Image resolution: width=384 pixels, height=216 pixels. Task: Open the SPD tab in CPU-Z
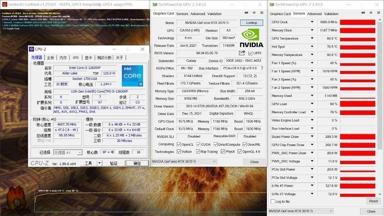tap(76, 58)
